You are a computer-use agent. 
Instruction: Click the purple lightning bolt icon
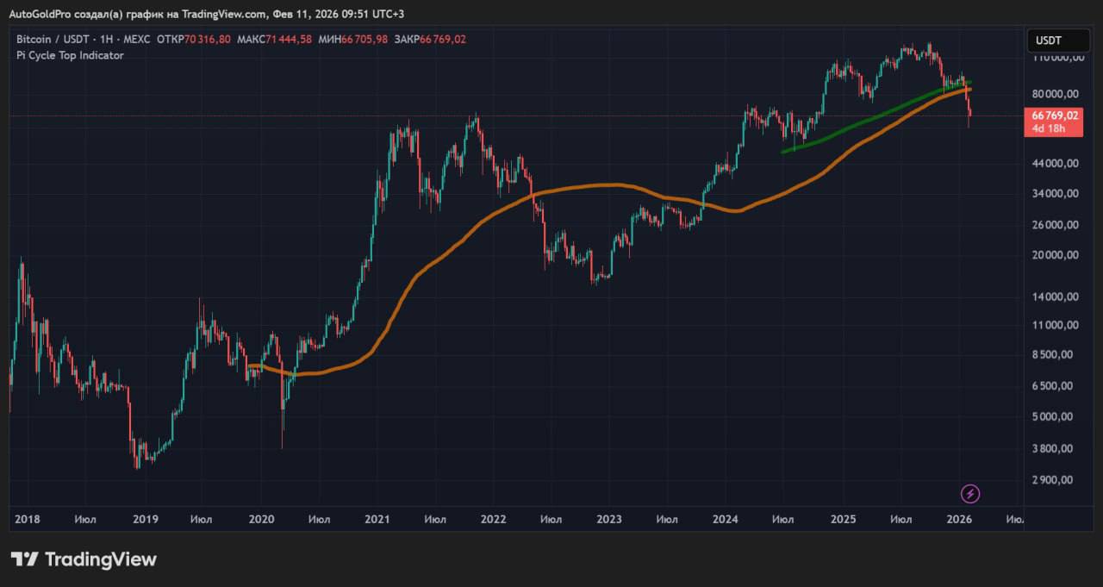tap(970, 494)
